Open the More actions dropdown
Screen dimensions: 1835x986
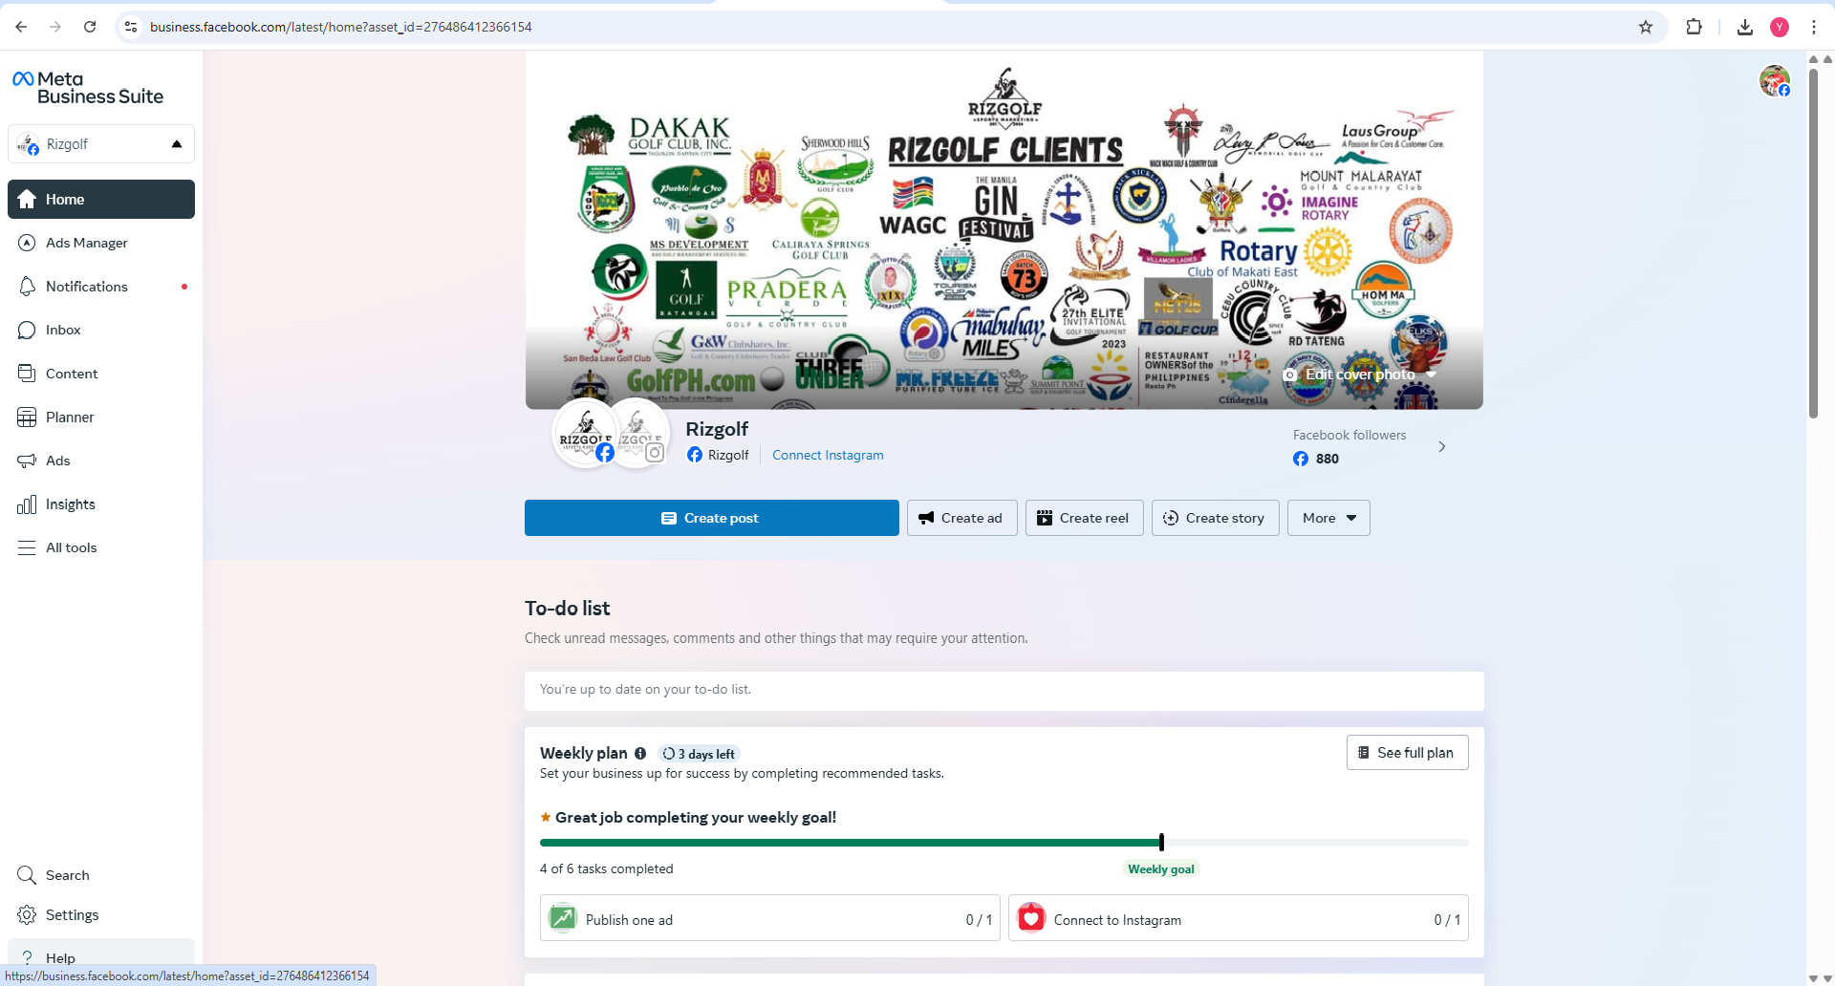point(1328,518)
